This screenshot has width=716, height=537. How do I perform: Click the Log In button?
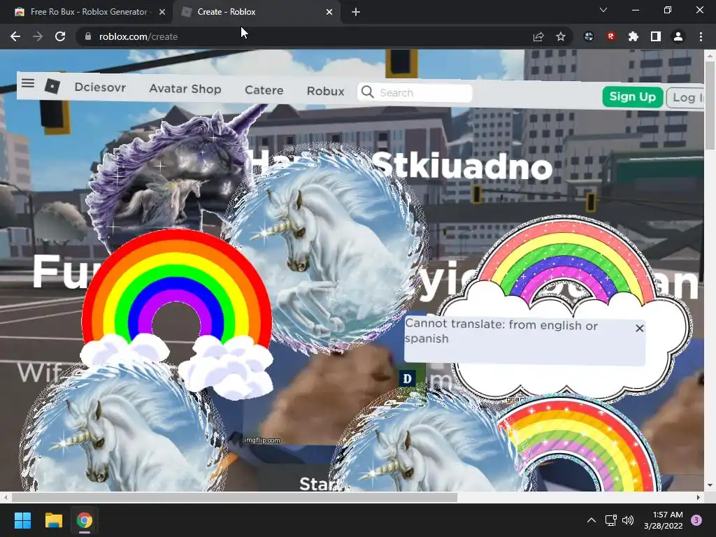click(x=687, y=97)
